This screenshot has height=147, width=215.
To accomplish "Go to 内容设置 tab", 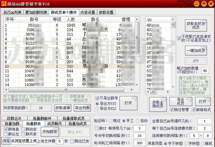I will pyautogui.click(x=88, y=12).
